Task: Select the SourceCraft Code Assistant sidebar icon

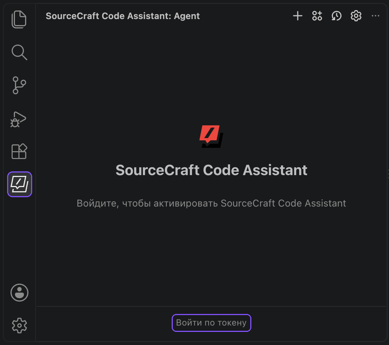Action: pyautogui.click(x=19, y=184)
